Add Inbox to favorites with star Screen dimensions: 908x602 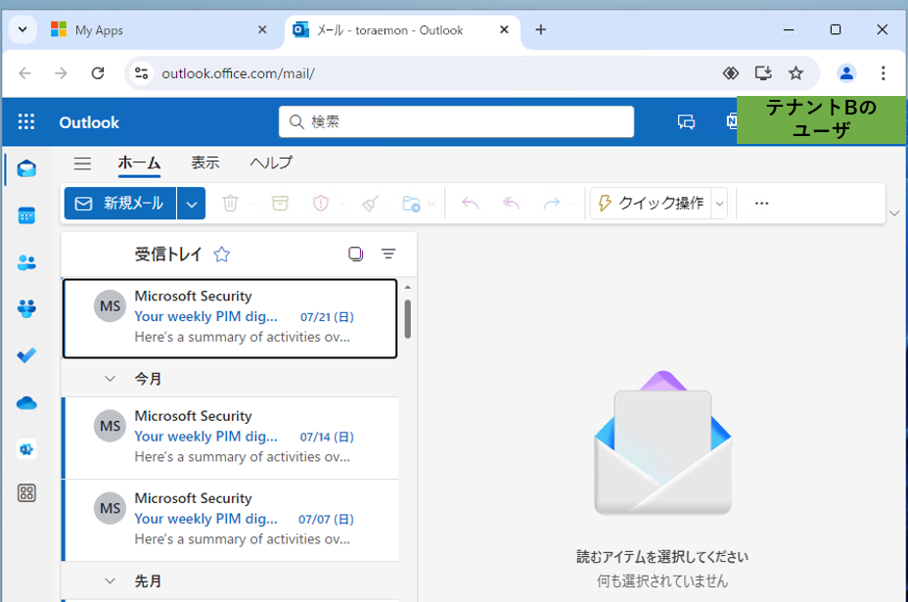(222, 255)
